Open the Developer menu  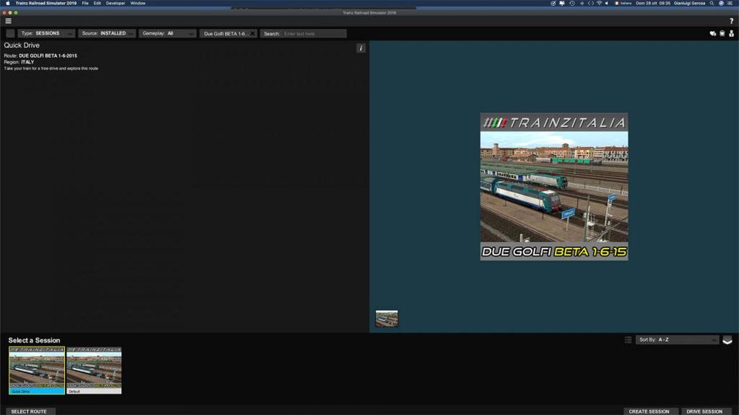[115, 3]
